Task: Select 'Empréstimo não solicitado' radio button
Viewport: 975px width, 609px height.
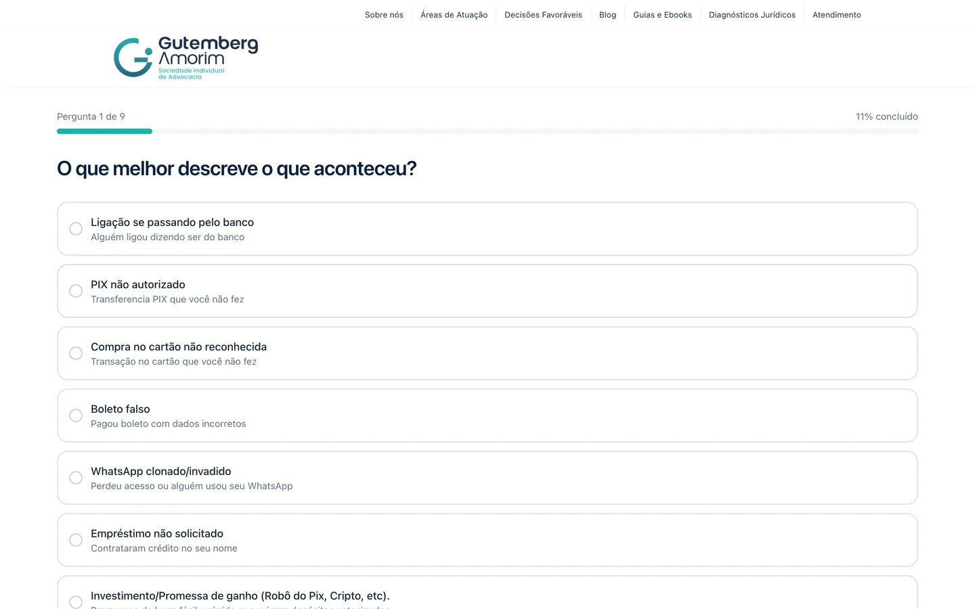Action: pyautogui.click(x=76, y=540)
